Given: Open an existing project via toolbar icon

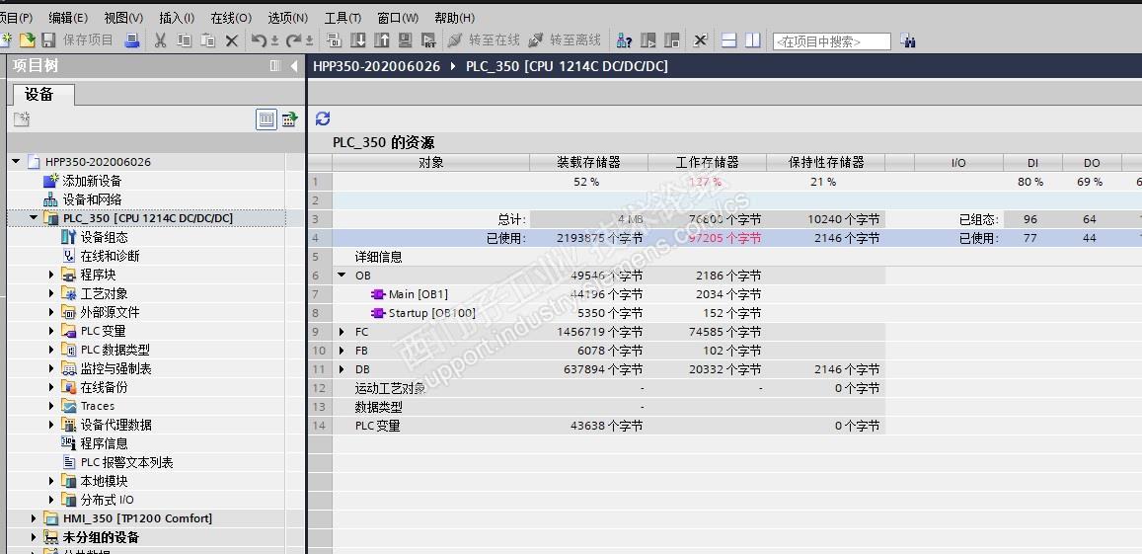Looking at the screenshot, I should pyautogui.click(x=27, y=40).
